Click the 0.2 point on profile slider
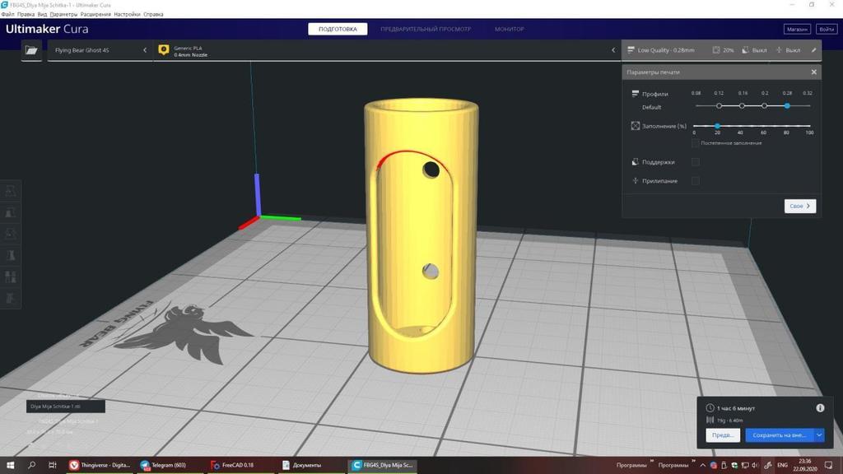The height and width of the screenshot is (474, 843). (765, 105)
